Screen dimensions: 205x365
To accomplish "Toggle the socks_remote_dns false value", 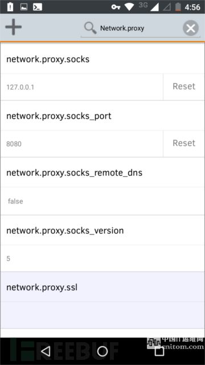I will [102, 201].
